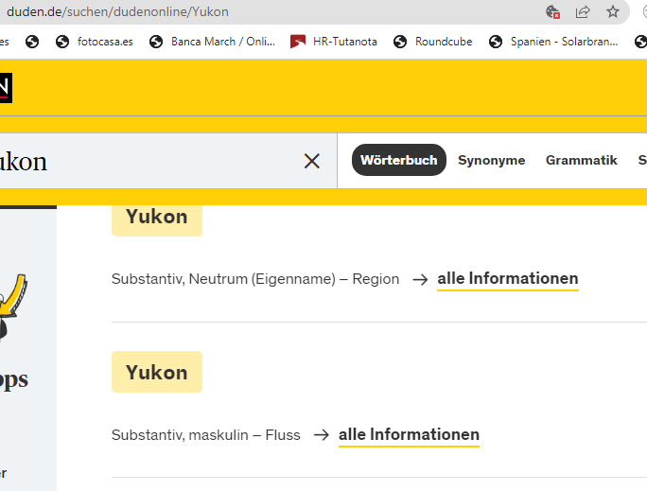Open alle Informationen for Yukon Fluss
This screenshot has height=491, width=647.
(x=409, y=435)
